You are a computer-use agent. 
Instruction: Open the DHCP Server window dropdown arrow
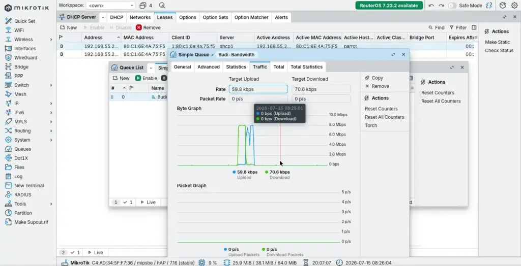pyautogui.click(x=103, y=17)
